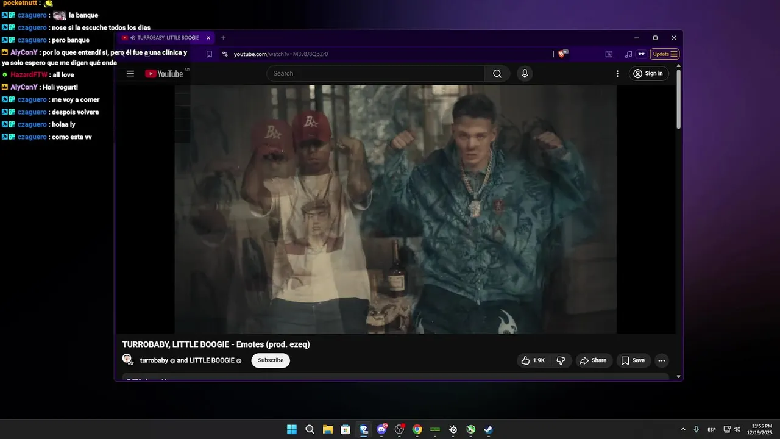This screenshot has height=439, width=780.
Task: Open volume control in system tray
Action: (737, 429)
